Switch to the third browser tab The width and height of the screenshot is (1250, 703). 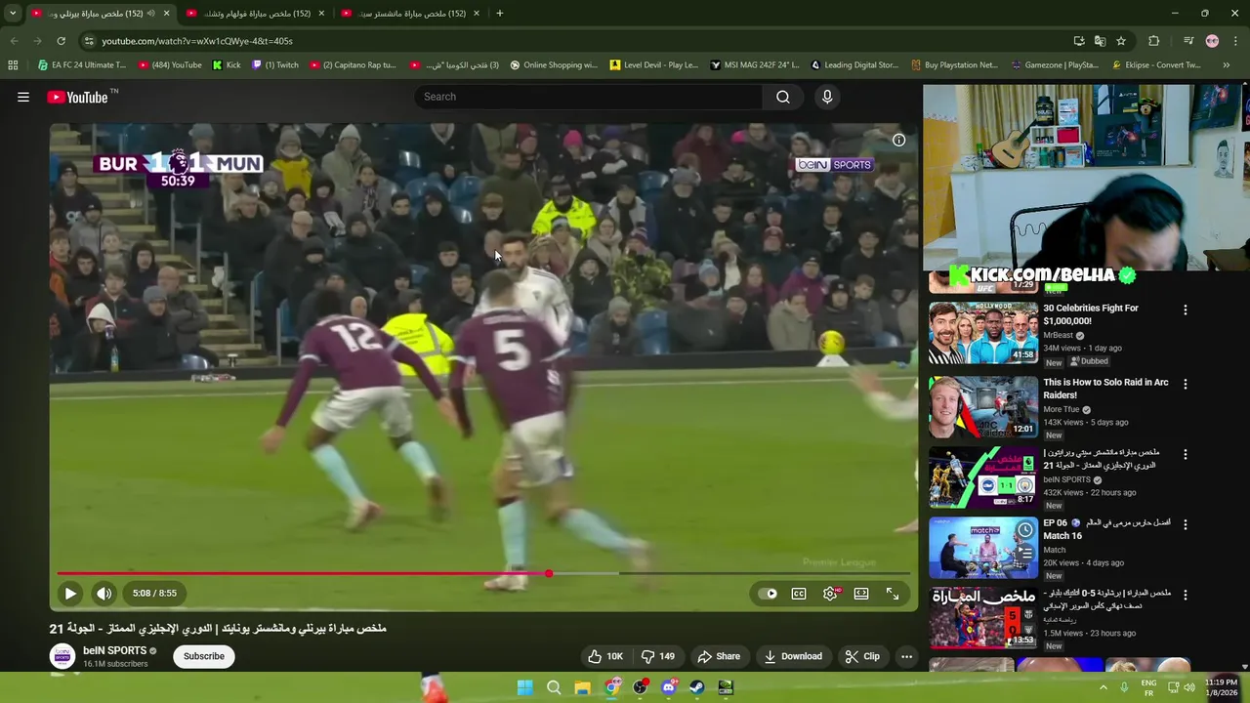tap(409, 14)
